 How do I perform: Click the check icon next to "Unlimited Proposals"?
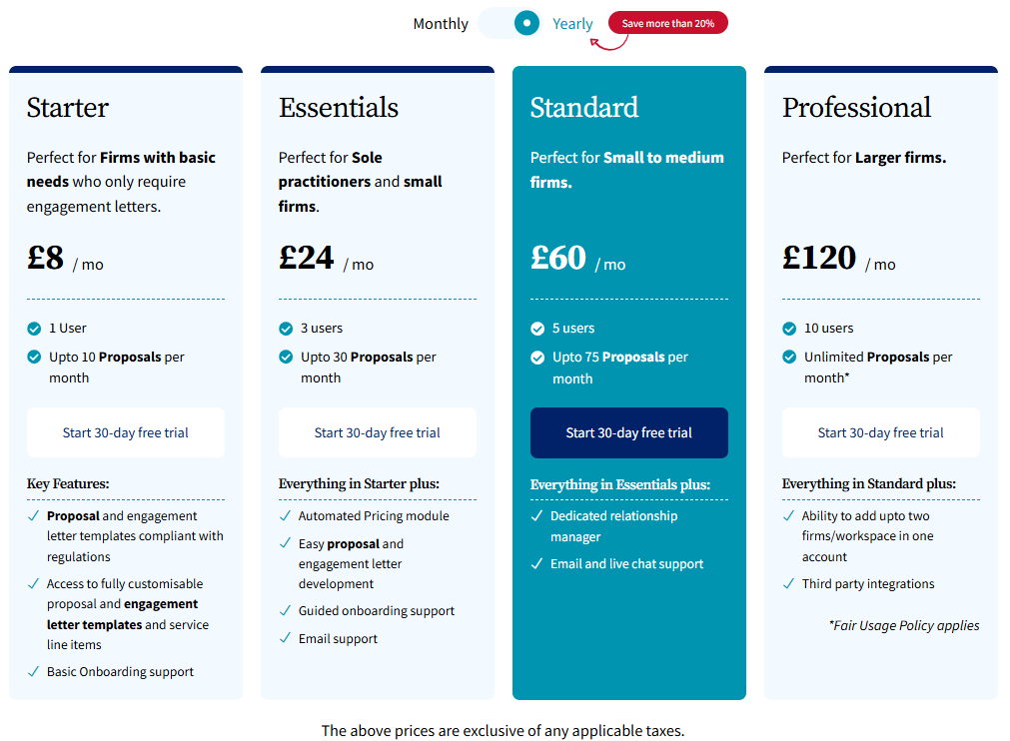pyautogui.click(x=789, y=357)
